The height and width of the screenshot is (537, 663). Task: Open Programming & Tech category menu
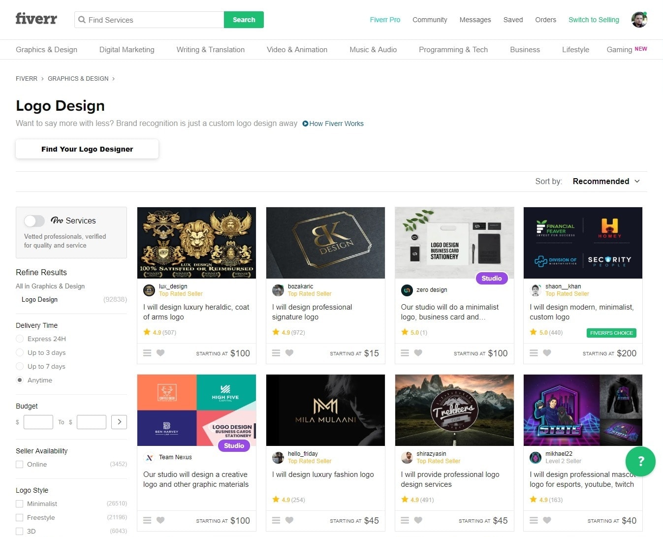click(x=453, y=50)
